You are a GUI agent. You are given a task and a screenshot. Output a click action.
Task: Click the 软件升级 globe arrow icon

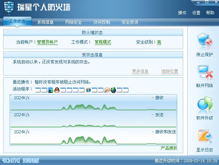coord(205,103)
